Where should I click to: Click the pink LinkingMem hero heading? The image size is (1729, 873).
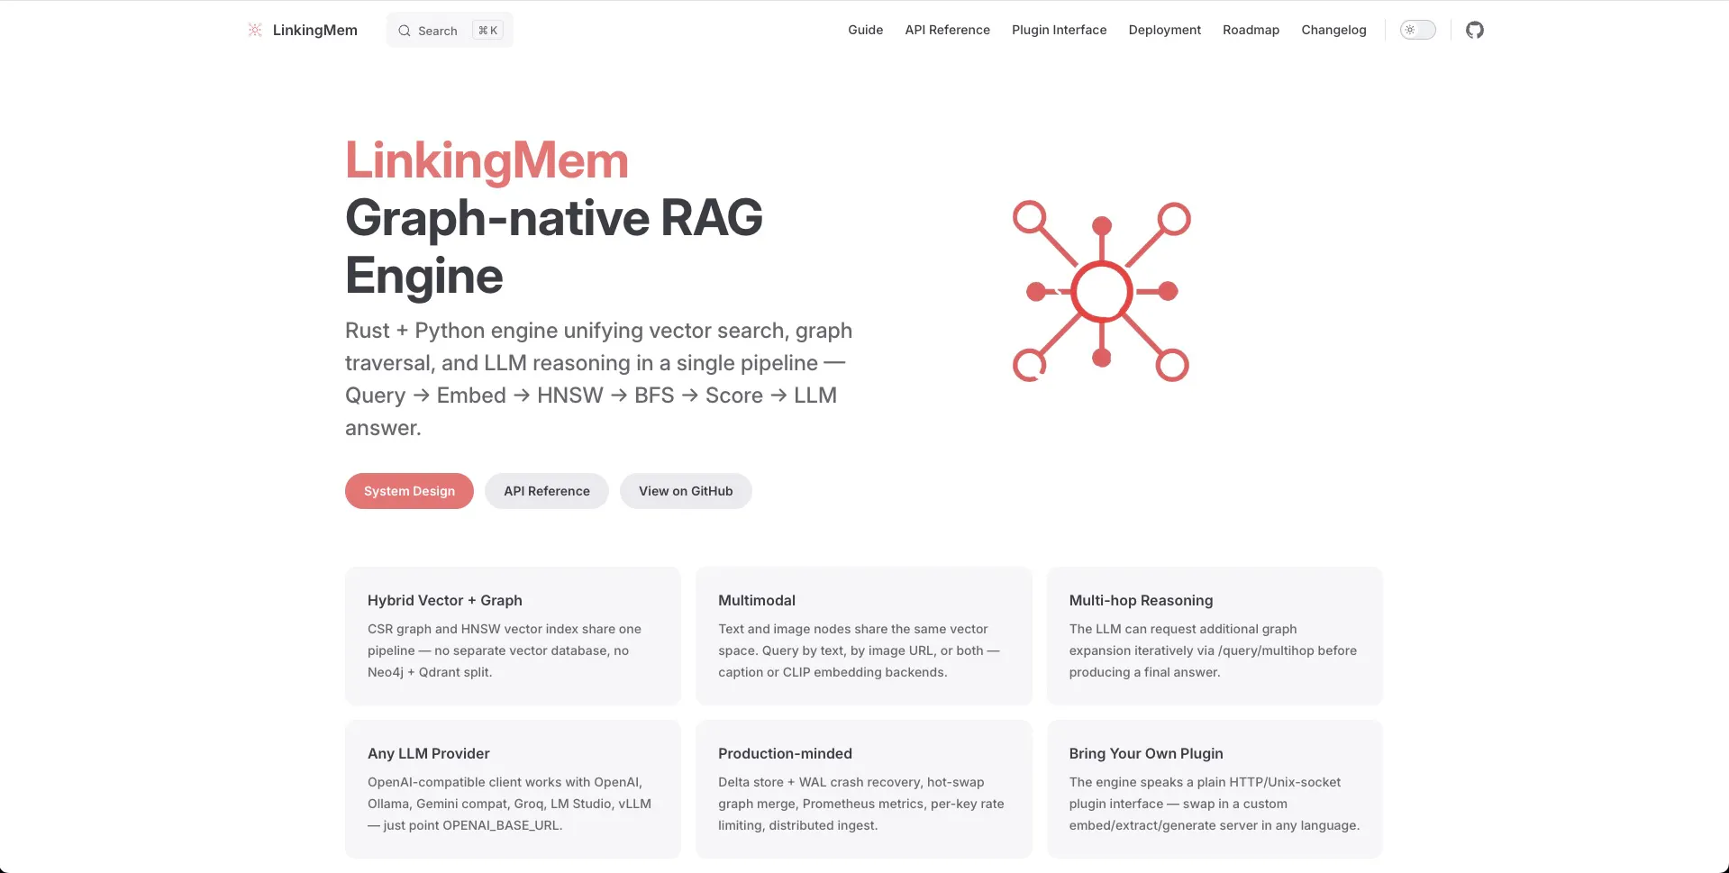pyautogui.click(x=487, y=160)
